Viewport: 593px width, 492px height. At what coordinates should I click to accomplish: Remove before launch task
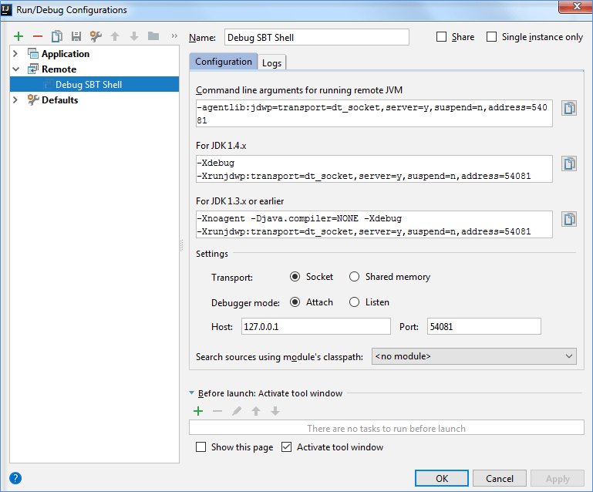click(x=217, y=411)
